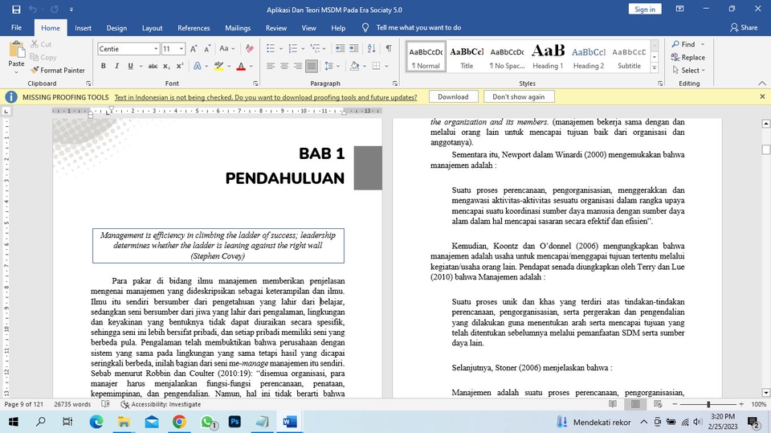Open the Font dialog launcher

point(255,84)
